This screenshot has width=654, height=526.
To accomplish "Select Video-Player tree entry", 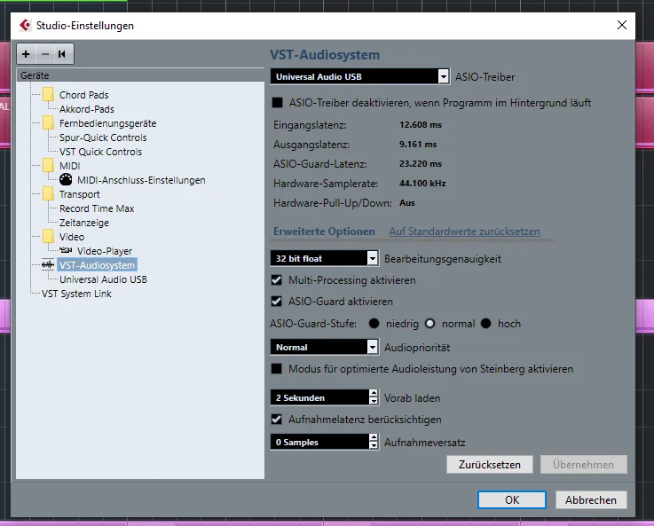I will click(x=105, y=250).
